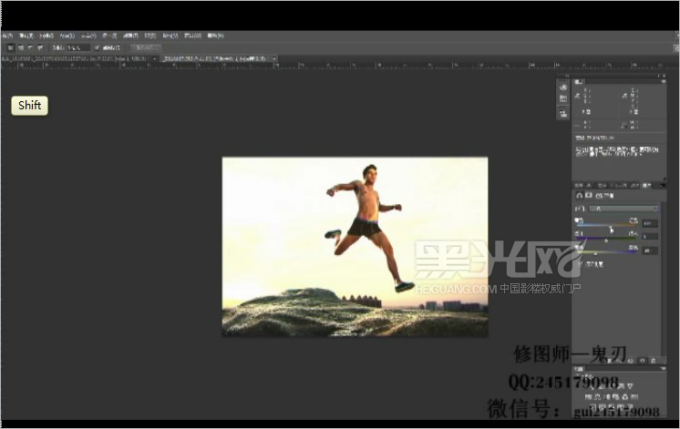This screenshot has width=680, height=429.
Task: Select the Add to Selection mode icon
Action: (x=20, y=47)
